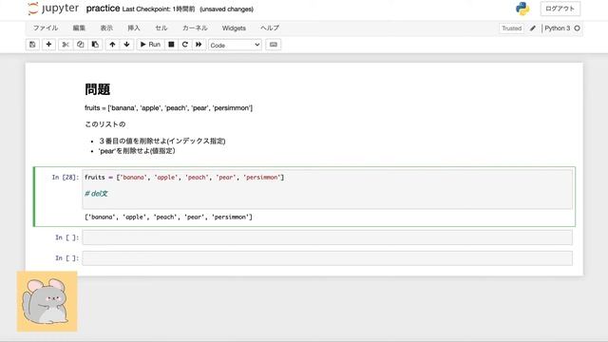Click the # del文 comment line
The height and width of the screenshot is (342, 608).
coord(96,194)
